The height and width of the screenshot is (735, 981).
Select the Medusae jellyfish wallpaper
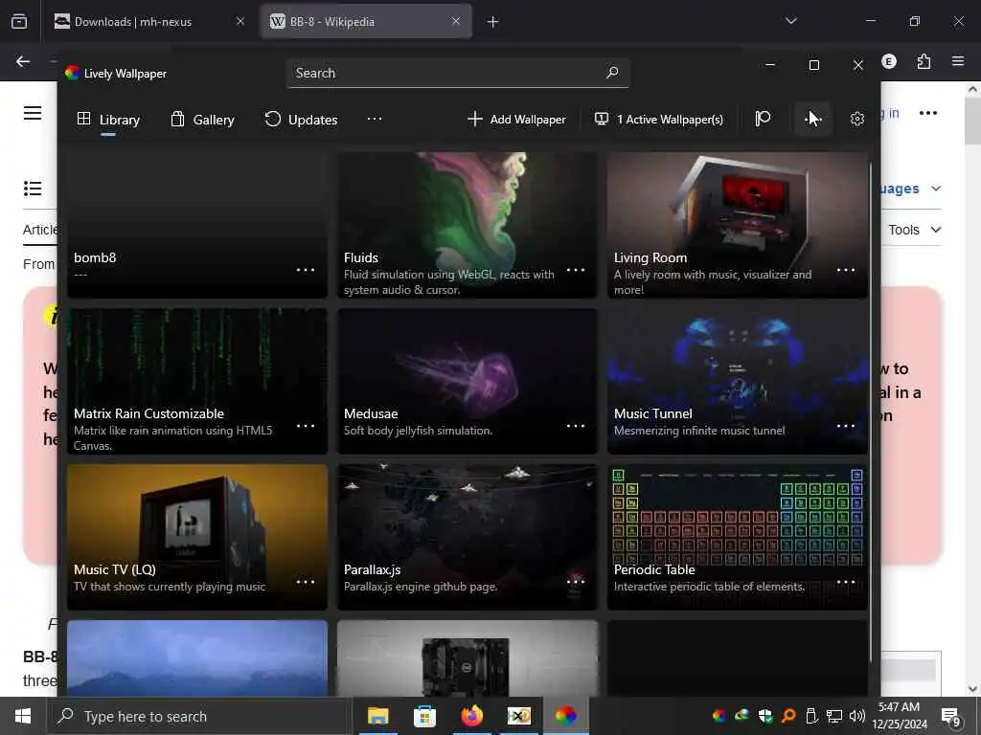(468, 381)
